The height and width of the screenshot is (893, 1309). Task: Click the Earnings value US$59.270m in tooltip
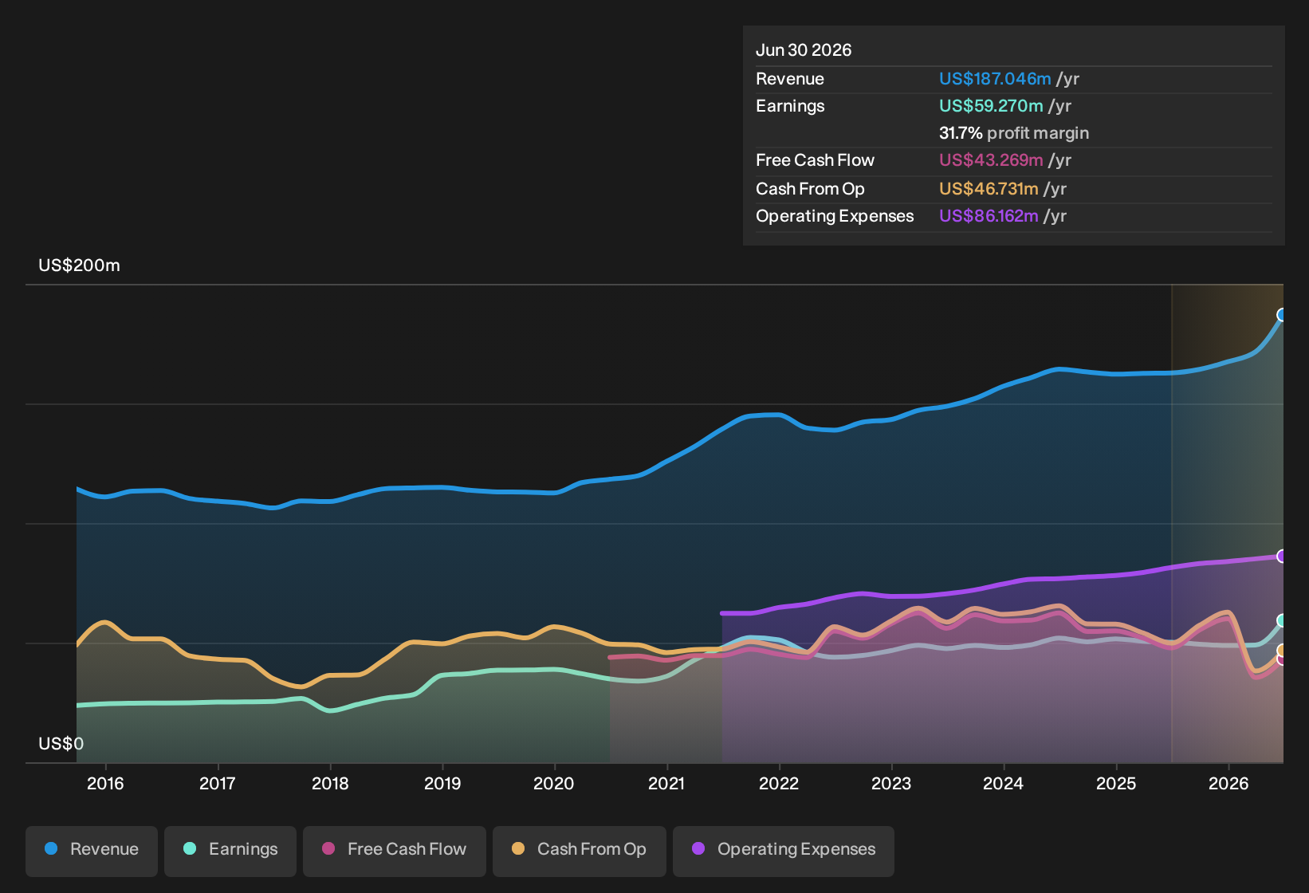(x=991, y=106)
